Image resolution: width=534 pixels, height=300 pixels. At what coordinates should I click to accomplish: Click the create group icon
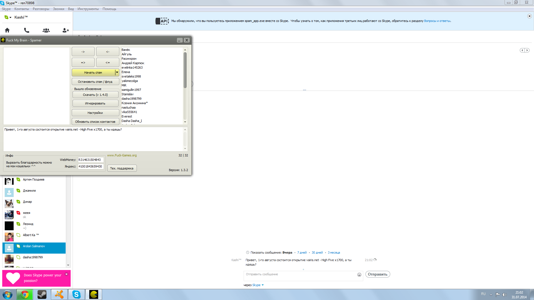click(x=46, y=30)
